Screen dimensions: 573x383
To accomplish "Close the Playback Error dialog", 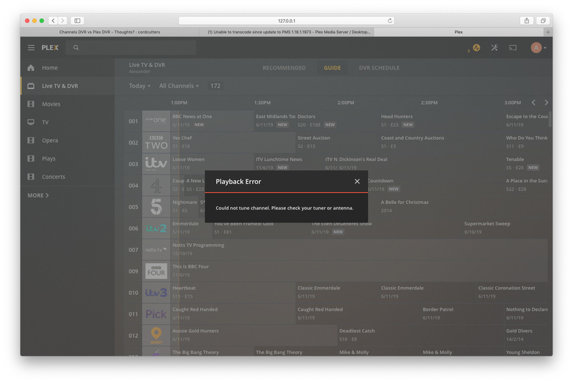I will [357, 182].
